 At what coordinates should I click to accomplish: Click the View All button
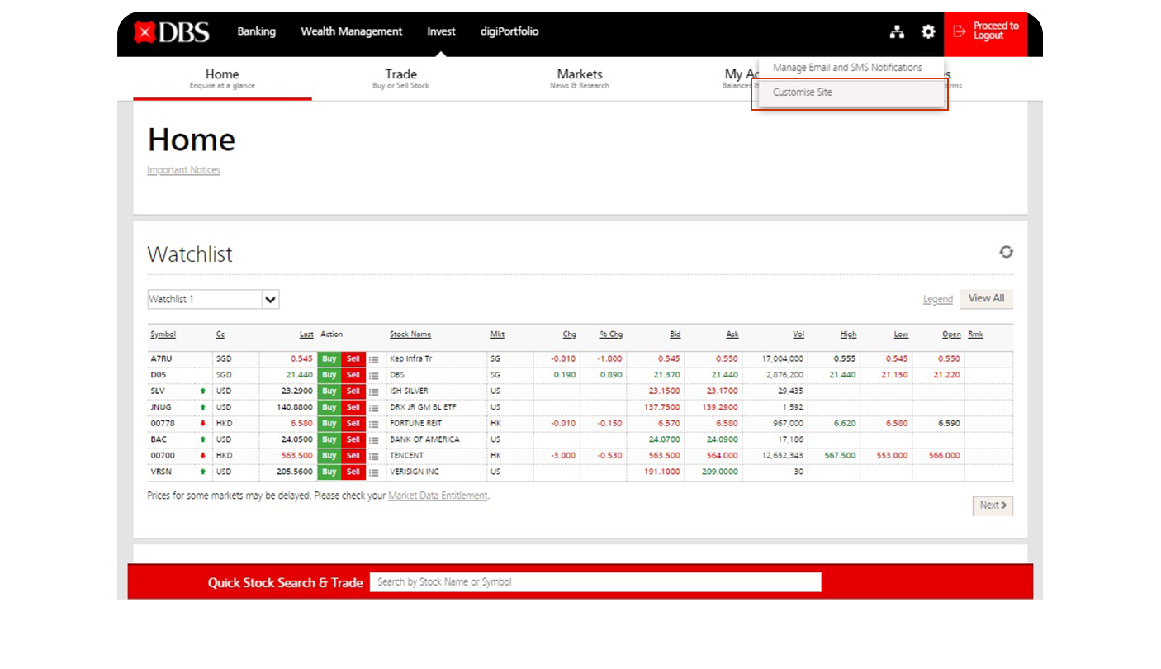(x=986, y=298)
